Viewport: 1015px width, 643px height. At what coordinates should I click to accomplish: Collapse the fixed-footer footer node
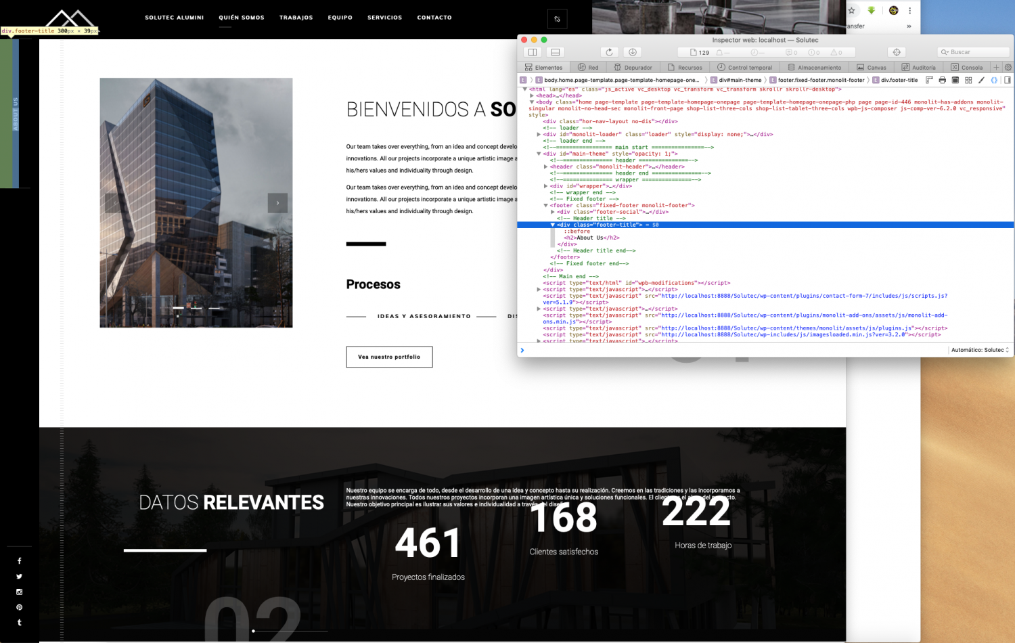546,205
